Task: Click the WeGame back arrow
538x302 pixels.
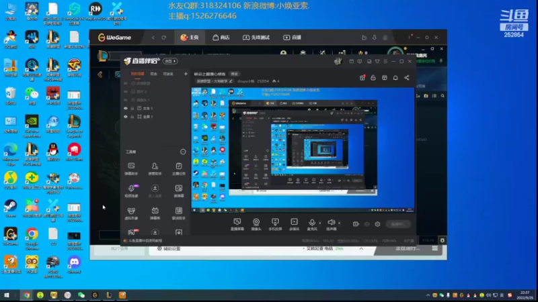Action: (153, 38)
